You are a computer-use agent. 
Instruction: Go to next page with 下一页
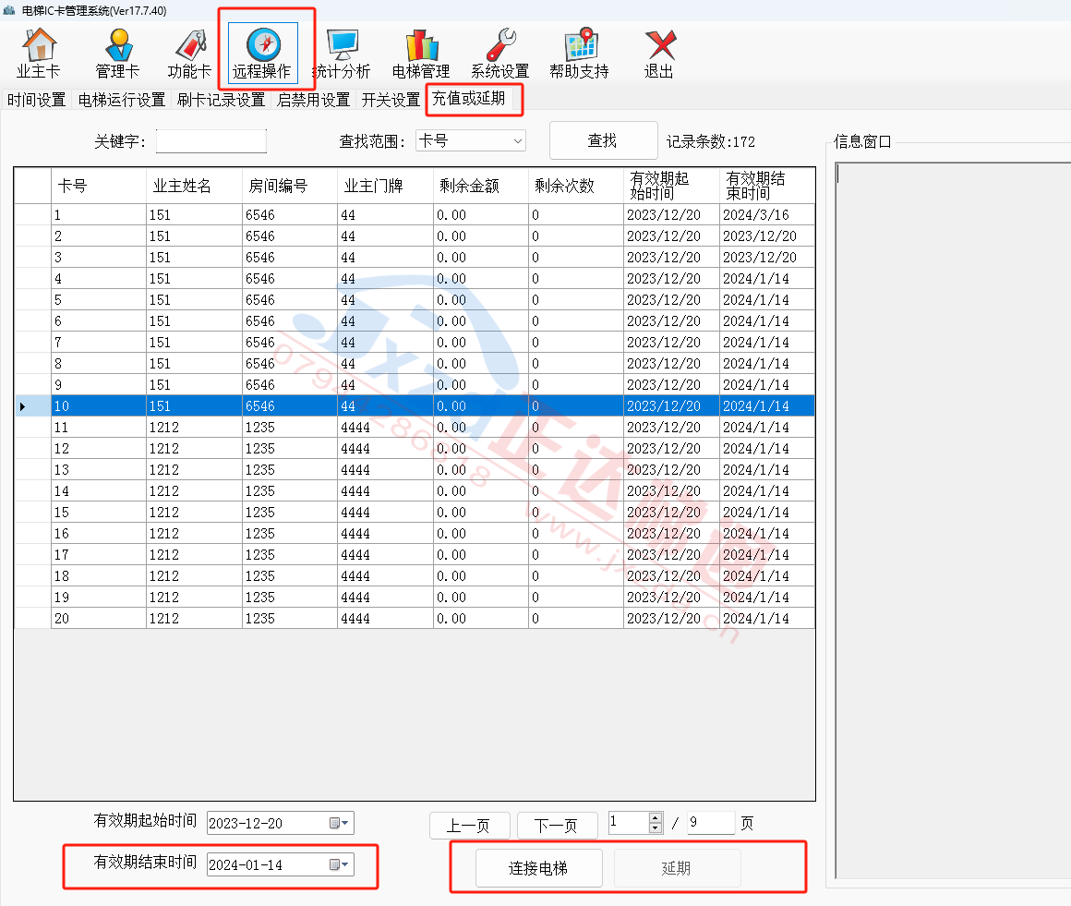[556, 826]
